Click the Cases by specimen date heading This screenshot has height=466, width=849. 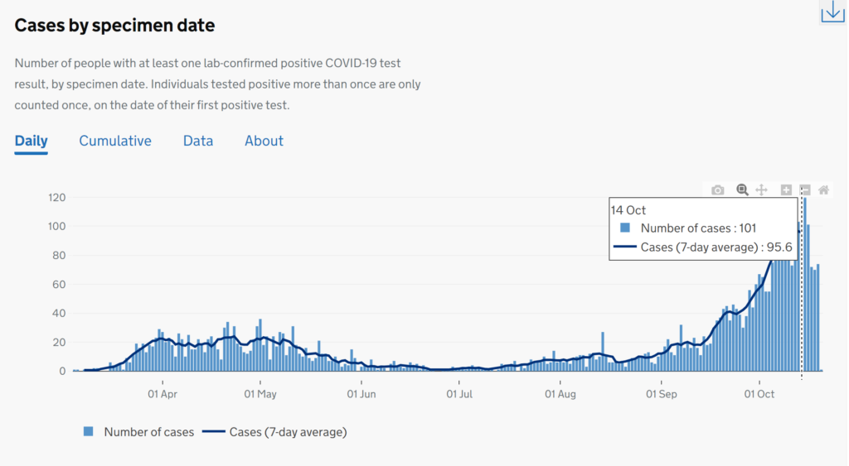coord(114,26)
